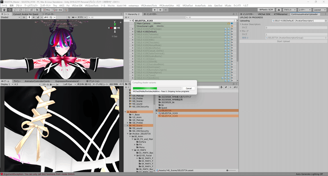Collapse the Avatar Descriptors section
This screenshot has width=328, height=176.
pos(241,24)
